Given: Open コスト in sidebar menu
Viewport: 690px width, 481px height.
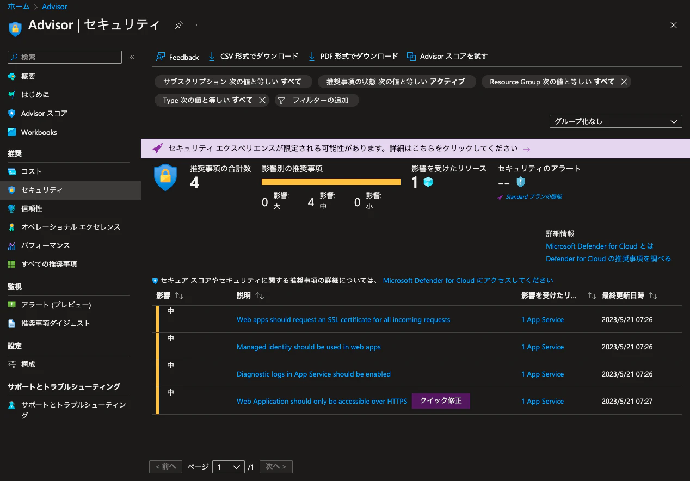Looking at the screenshot, I should point(70,171).
